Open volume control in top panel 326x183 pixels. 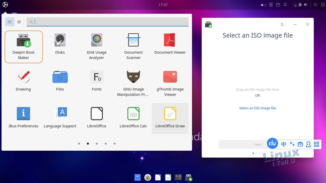[x=306, y=5]
